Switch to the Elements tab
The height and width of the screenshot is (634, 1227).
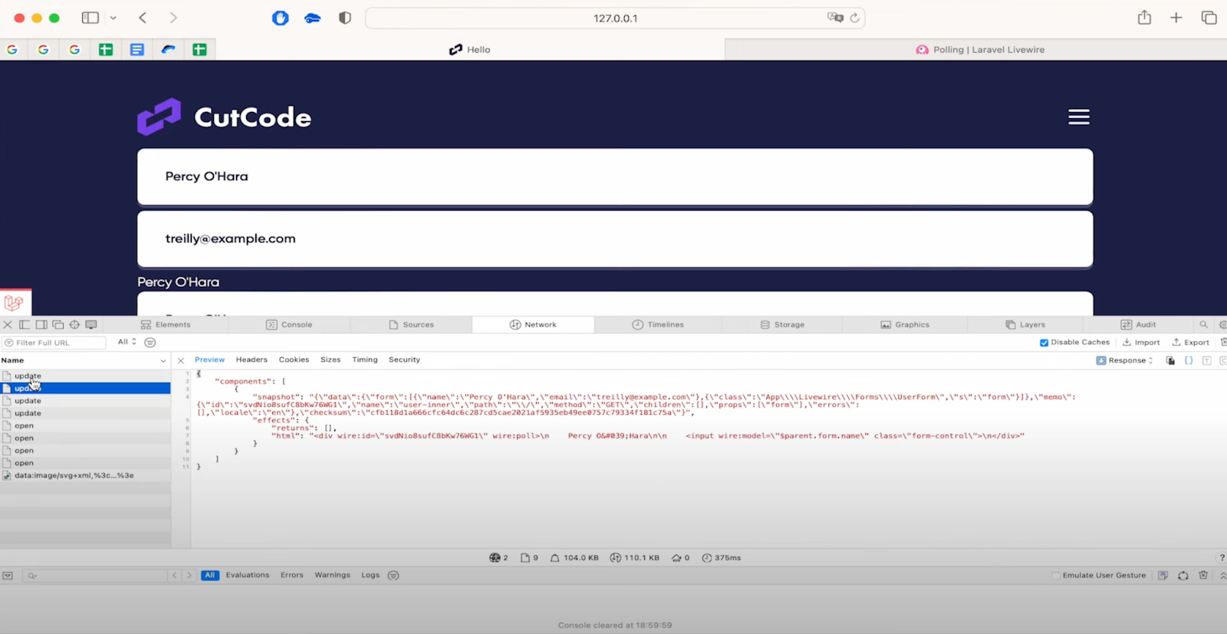(166, 325)
